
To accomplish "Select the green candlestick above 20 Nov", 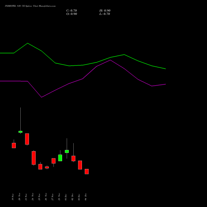I will tap(20, 132).
